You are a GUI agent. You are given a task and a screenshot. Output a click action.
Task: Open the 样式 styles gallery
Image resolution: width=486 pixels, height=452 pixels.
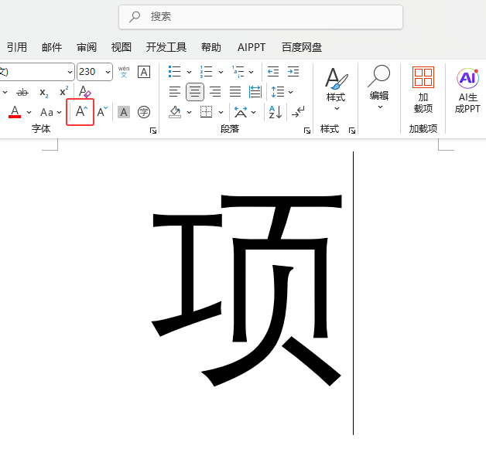click(336, 89)
